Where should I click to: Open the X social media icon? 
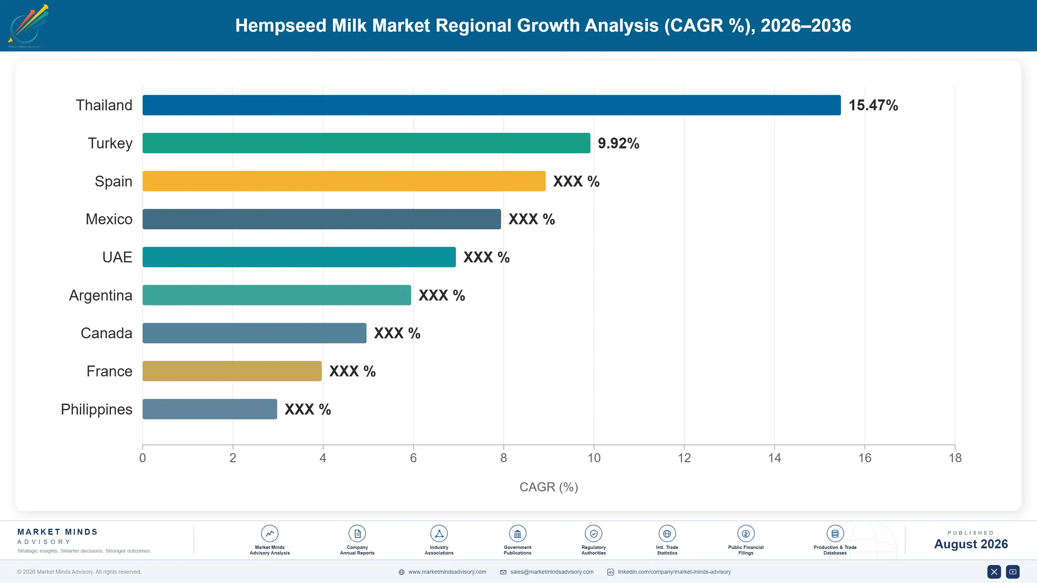pos(994,572)
